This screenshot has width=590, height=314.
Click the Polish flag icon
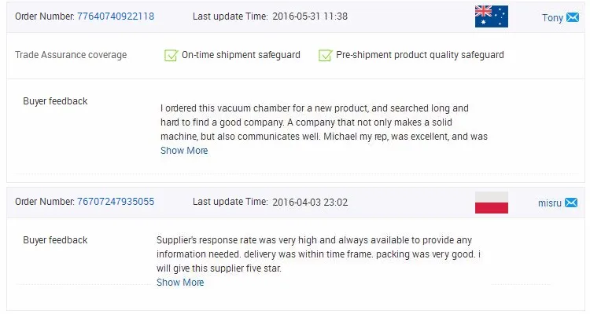click(492, 203)
